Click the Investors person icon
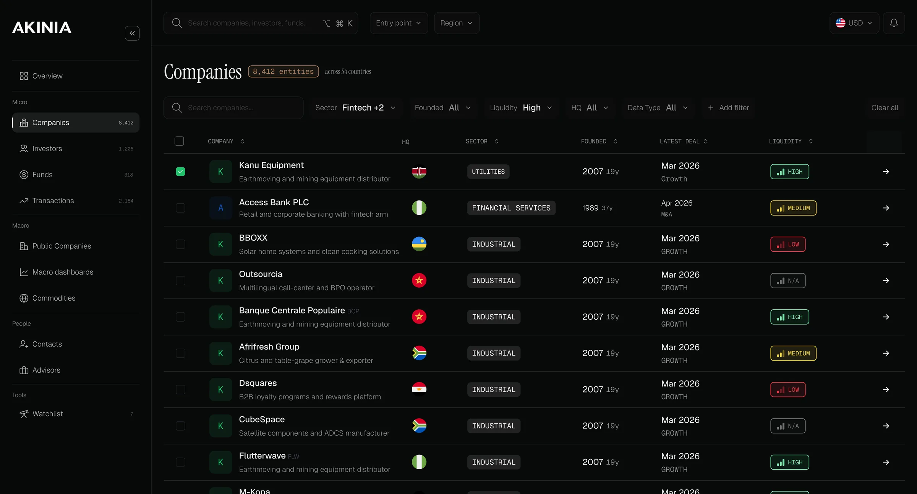 [24, 148]
